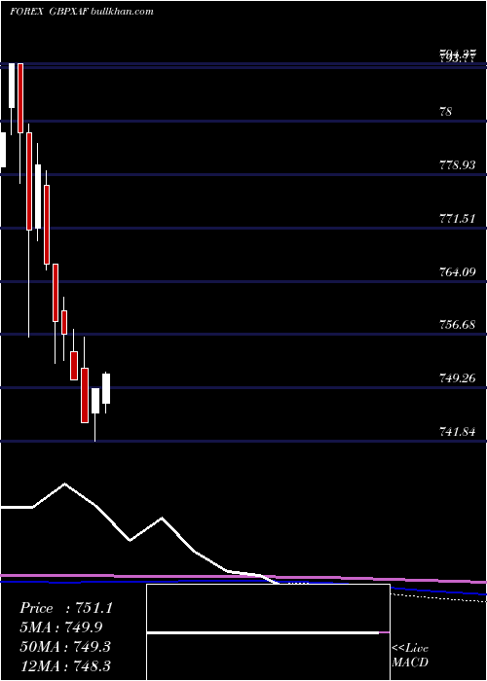
Task: Click the 741.84 price level label
Action: 457,432
